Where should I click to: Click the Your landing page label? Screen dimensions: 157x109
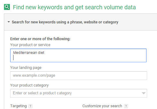click(26, 68)
